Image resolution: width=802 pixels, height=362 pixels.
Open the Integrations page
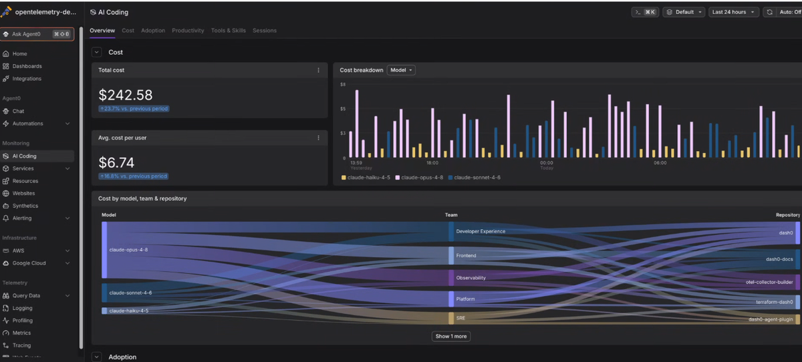coord(27,79)
